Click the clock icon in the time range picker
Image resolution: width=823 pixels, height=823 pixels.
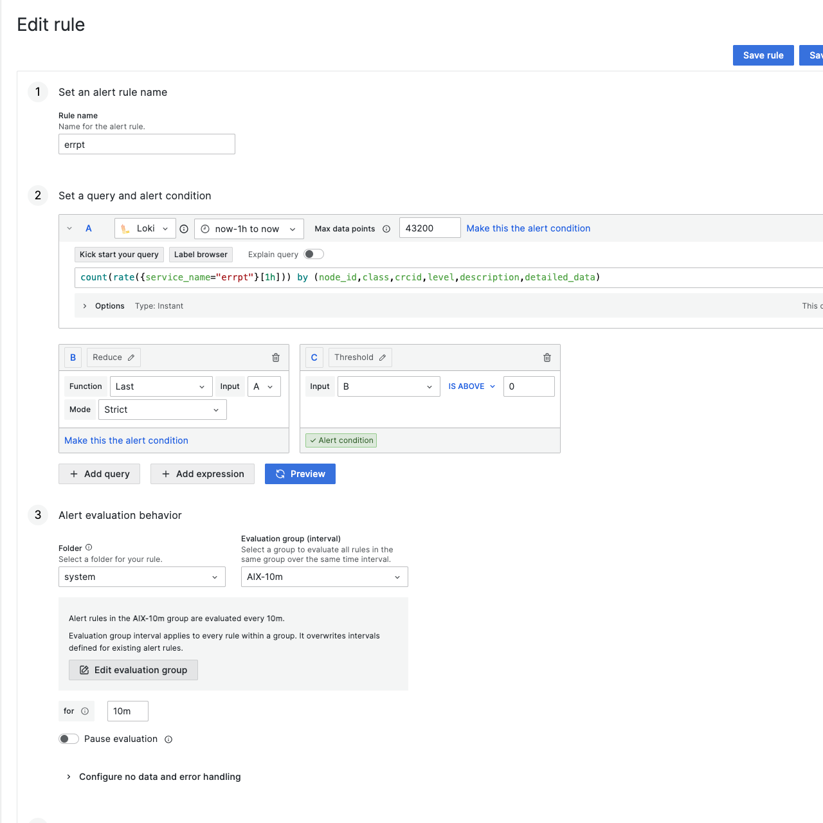point(204,228)
